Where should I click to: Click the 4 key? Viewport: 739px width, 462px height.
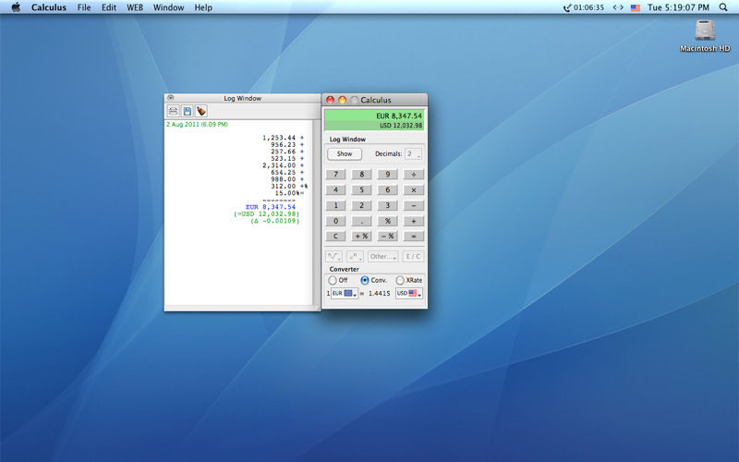tap(335, 190)
